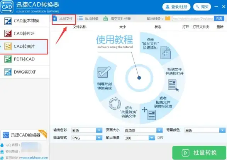Screen dimensions: 227x160
Task: Switch to CAD版本转换 mode
Action: coord(25,21)
